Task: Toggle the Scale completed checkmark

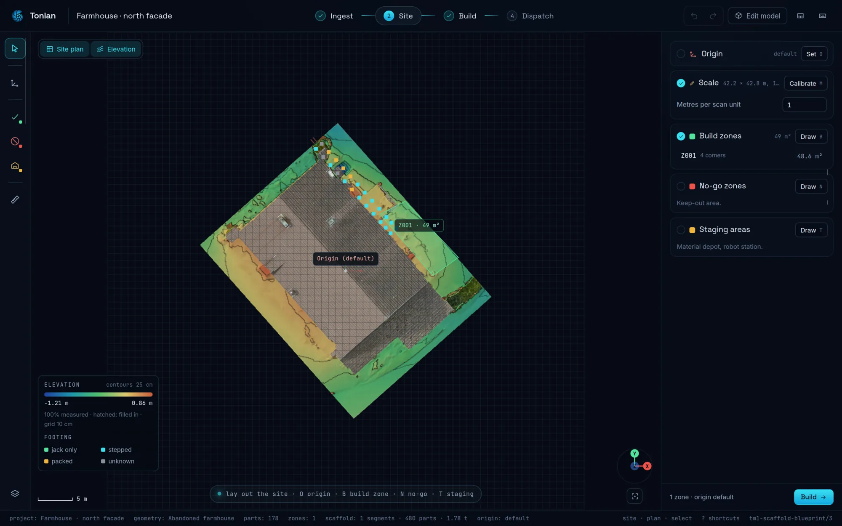Action: click(681, 83)
